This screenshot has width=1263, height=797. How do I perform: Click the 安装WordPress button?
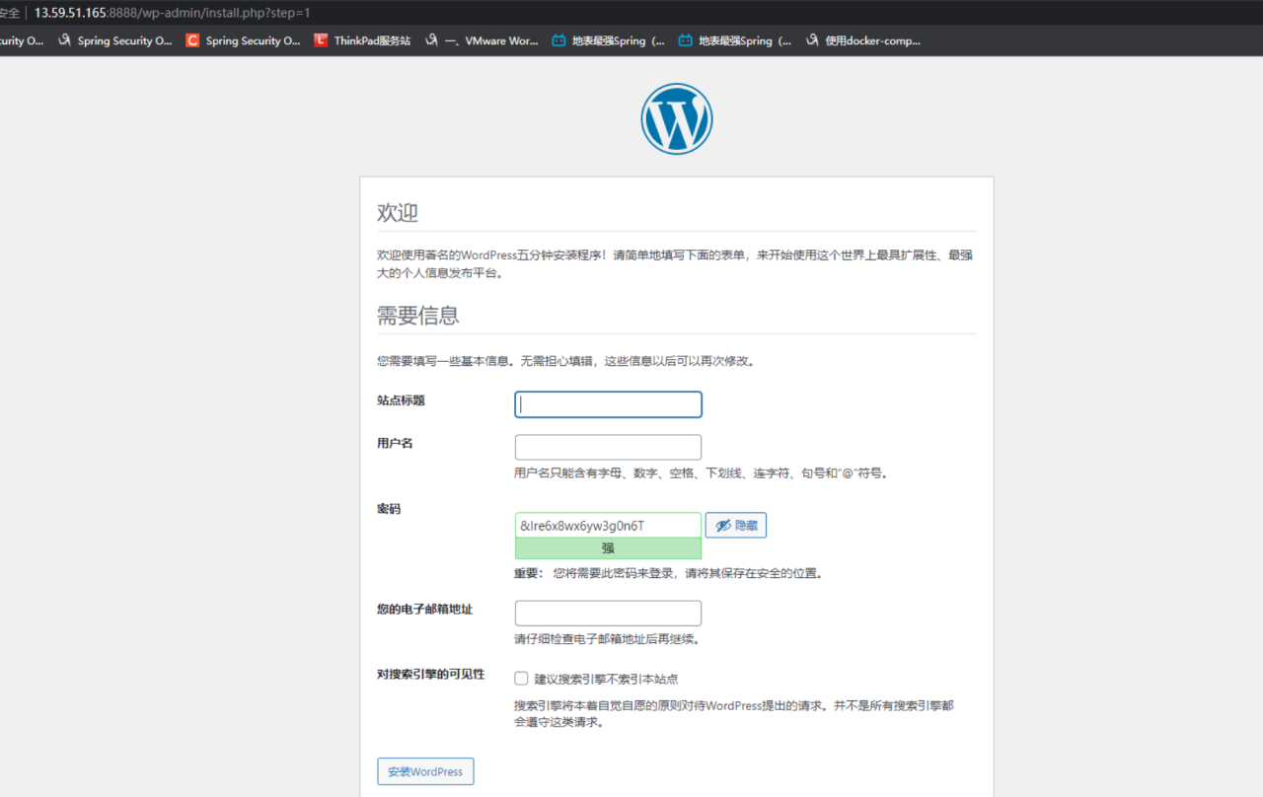click(425, 770)
